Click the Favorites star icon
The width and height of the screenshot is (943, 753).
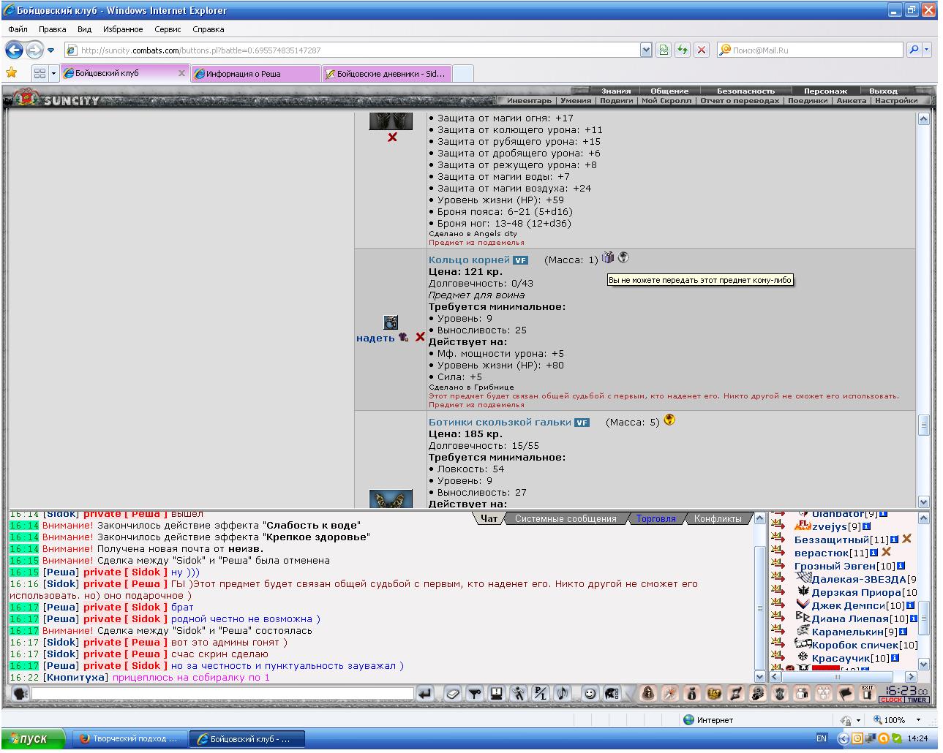click(x=11, y=72)
